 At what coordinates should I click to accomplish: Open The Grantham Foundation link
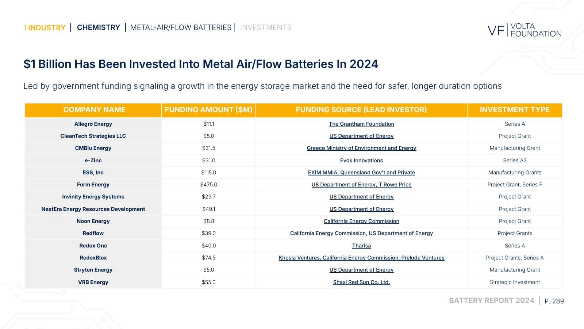(361, 124)
